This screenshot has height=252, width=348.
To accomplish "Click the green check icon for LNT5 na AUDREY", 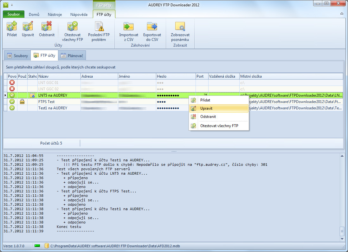I will click(x=12, y=95).
